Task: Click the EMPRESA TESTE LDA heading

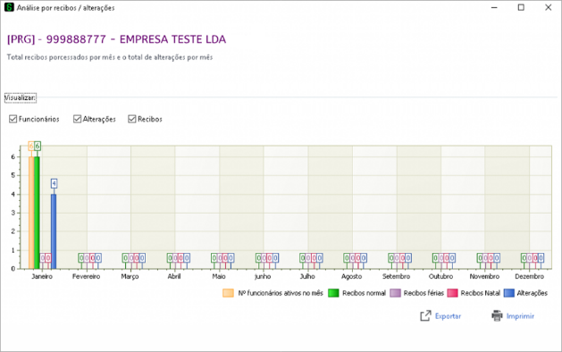Action: point(172,39)
